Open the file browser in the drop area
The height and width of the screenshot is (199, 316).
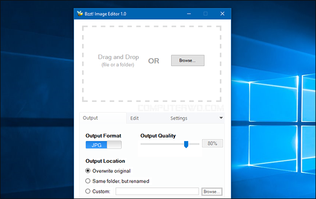[x=188, y=60]
